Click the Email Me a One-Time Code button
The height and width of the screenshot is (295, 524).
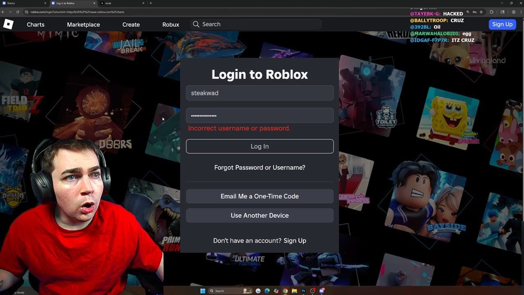point(260,196)
